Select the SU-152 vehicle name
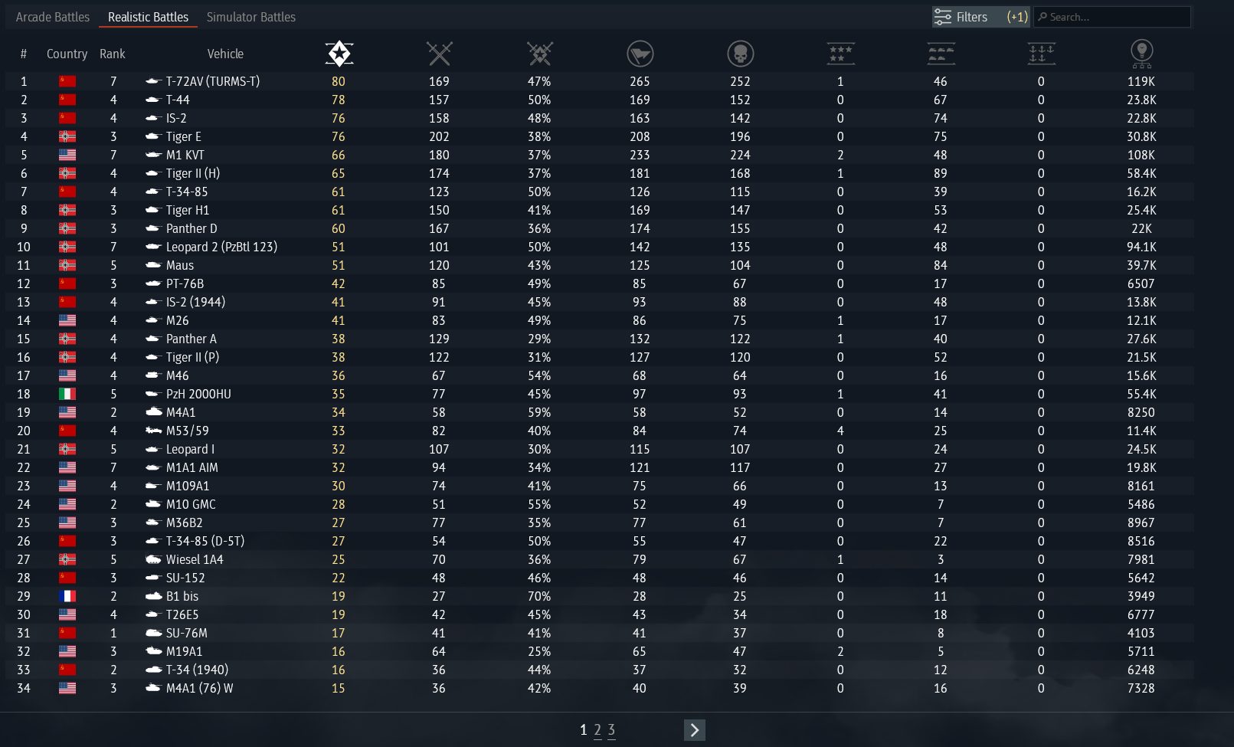1234x747 pixels. (x=185, y=578)
